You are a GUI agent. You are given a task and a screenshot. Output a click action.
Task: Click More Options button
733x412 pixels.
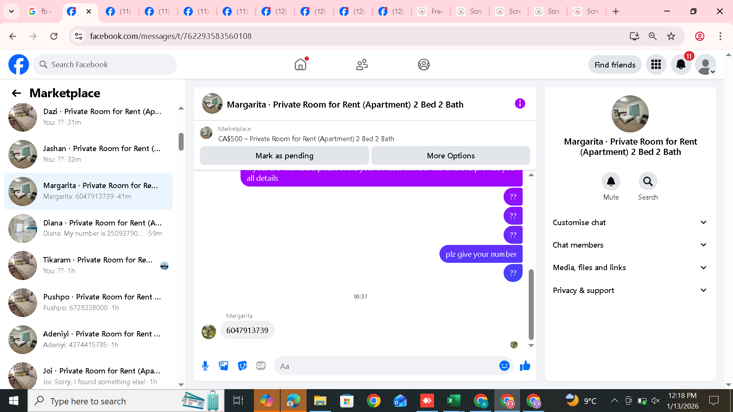point(450,156)
